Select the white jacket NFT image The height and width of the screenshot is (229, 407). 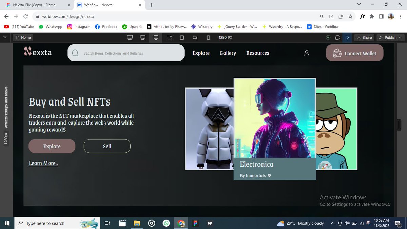pyautogui.click(x=209, y=129)
